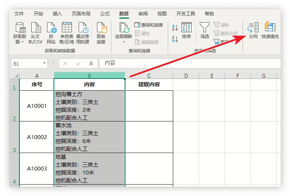Switch to the 审阅 tab
Viewport: 290px width, 196px height.
tap(143, 14)
